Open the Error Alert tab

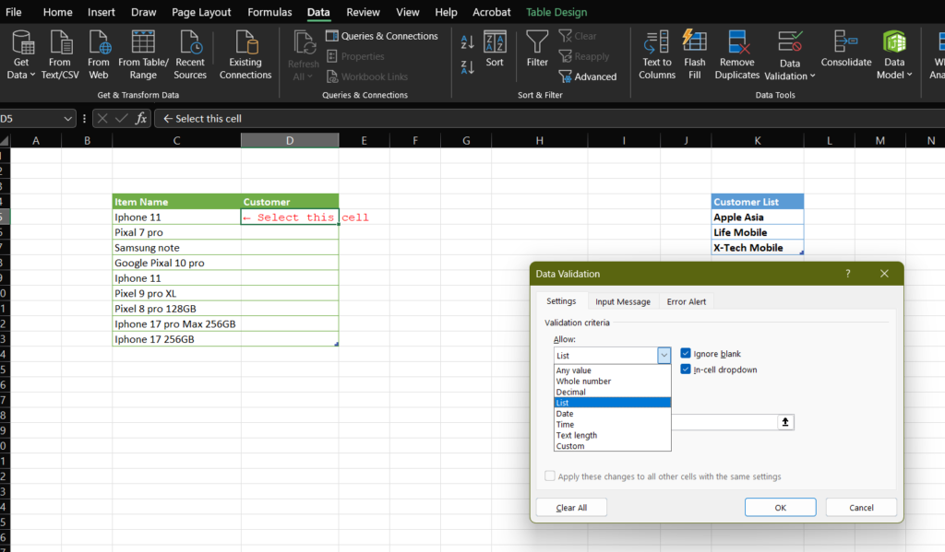tap(687, 301)
